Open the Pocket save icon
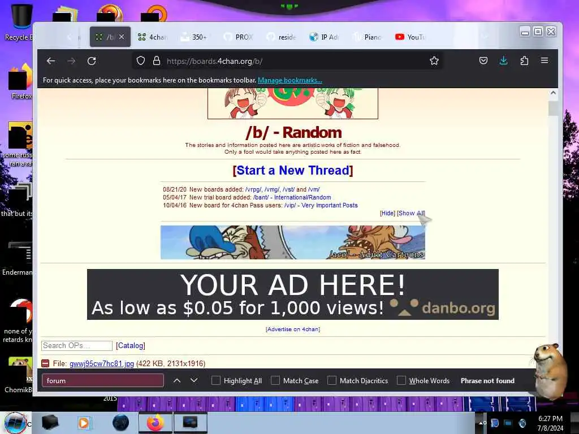The width and height of the screenshot is (579, 434). click(483, 61)
